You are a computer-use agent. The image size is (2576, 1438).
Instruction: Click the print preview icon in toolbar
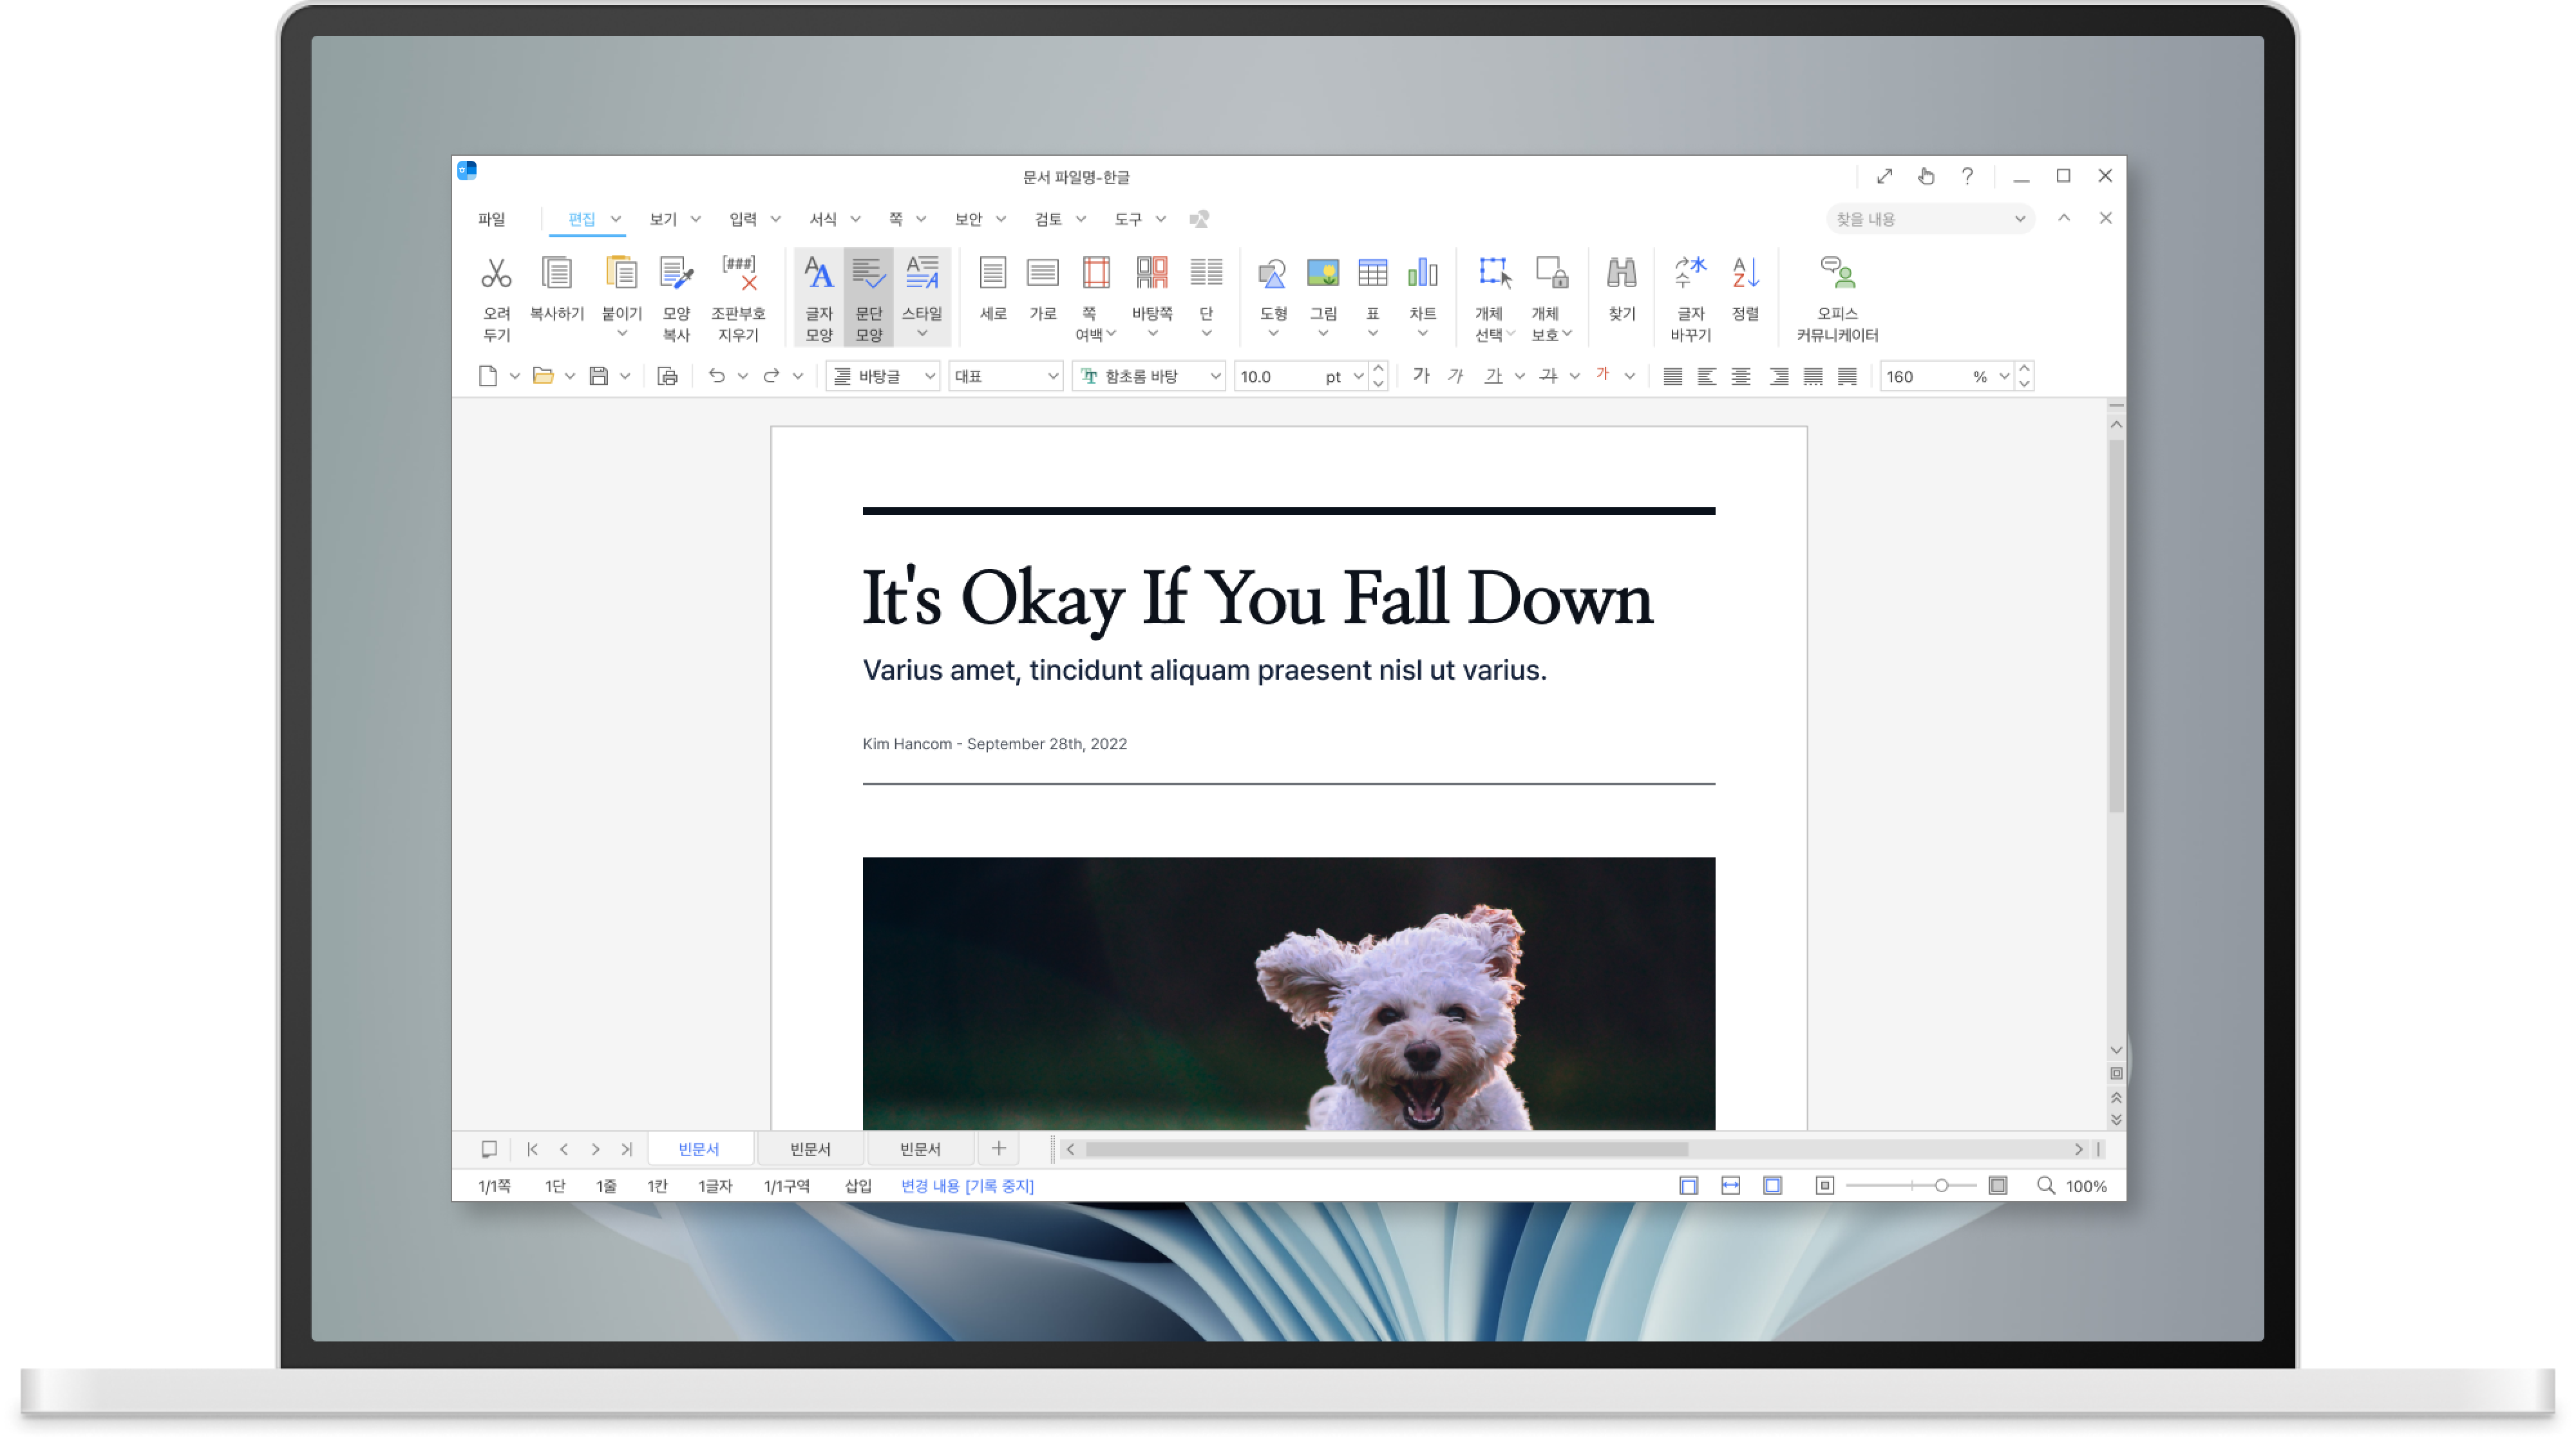(667, 377)
